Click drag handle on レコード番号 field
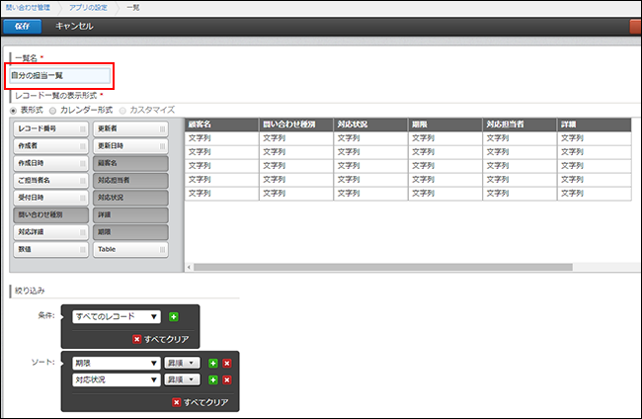 83,129
